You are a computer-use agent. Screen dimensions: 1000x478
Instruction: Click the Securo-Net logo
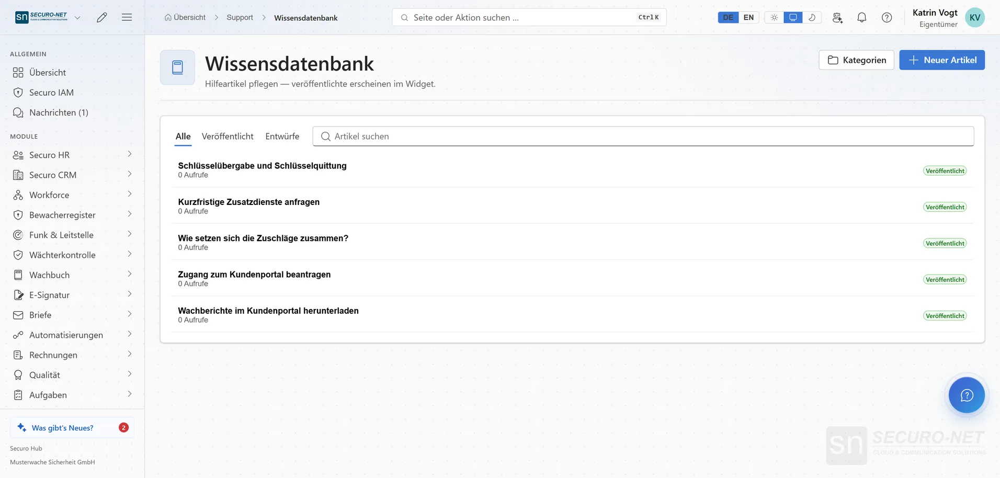(41, 17)
